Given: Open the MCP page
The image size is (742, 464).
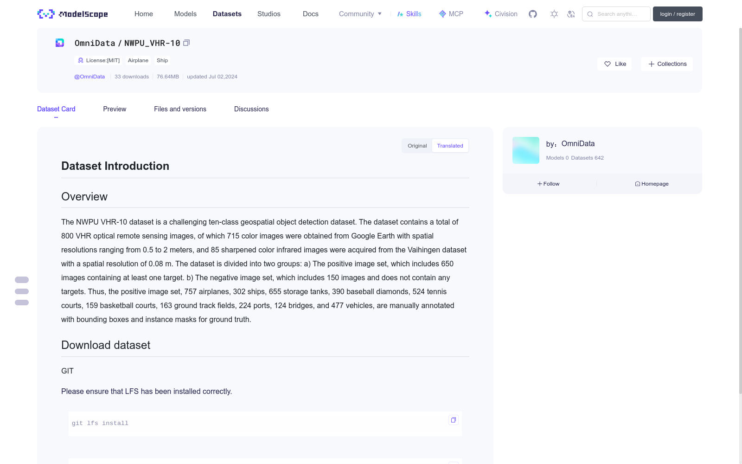Looking at the screenshot, I should click(451, 14).
